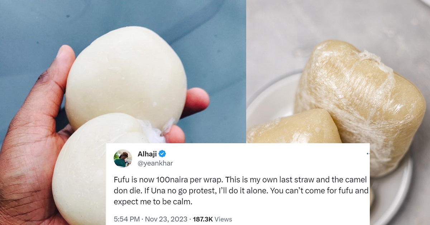The image size is (430, 225).
Task: Open the tweet's more options dots
Action: point(368,154)
